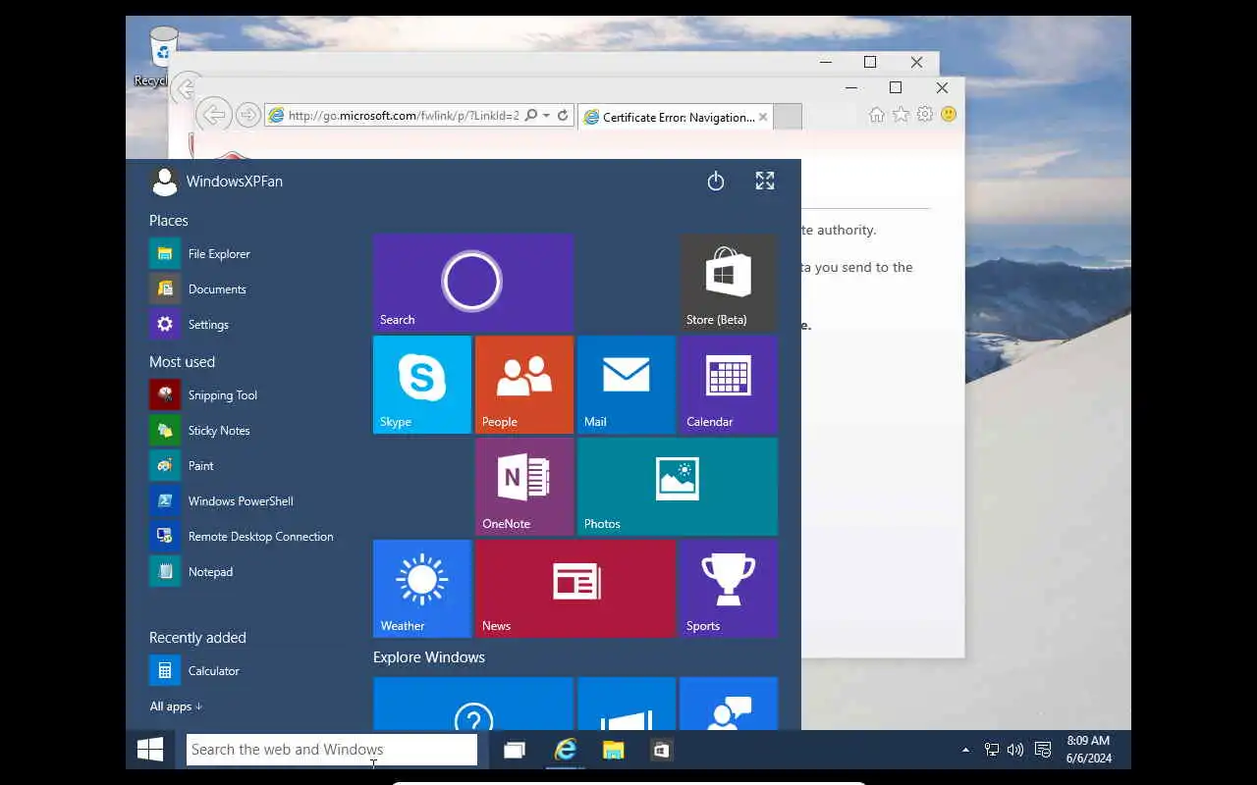The width and height of the screenshot is (1257, 785).
Task: Open a new tab in Internet Explorer
Action: tap(788, 117)
